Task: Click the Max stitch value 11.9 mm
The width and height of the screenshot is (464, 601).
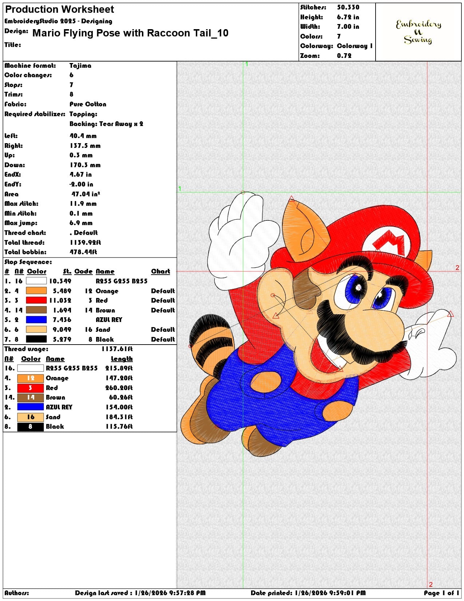Action: pos(83,204)
